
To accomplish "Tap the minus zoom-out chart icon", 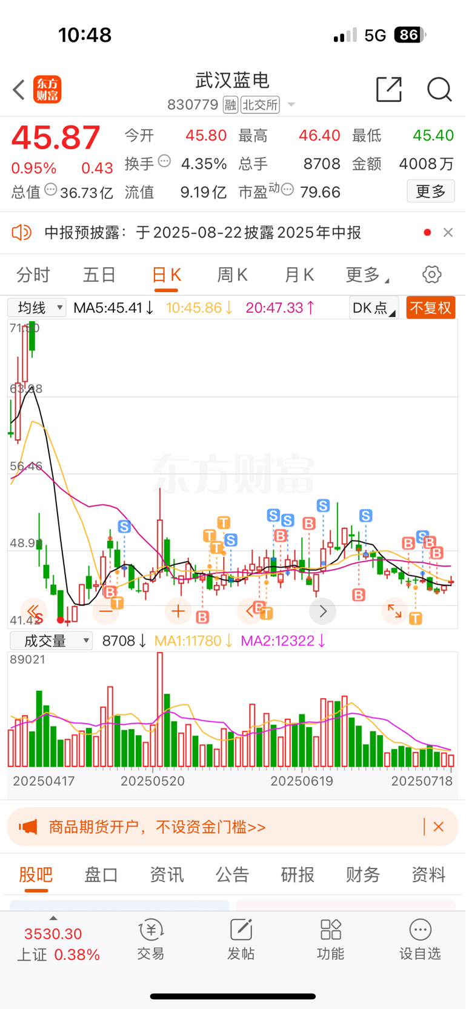I will [106, 611].
